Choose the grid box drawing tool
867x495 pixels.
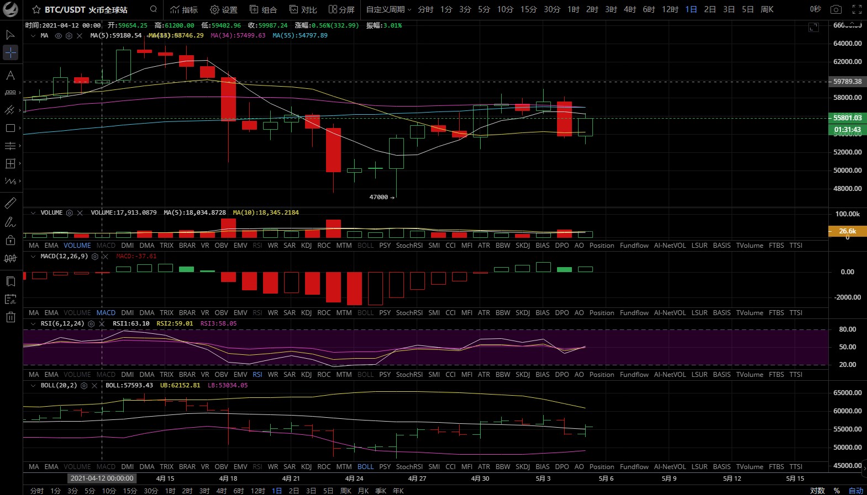(10, 163)
